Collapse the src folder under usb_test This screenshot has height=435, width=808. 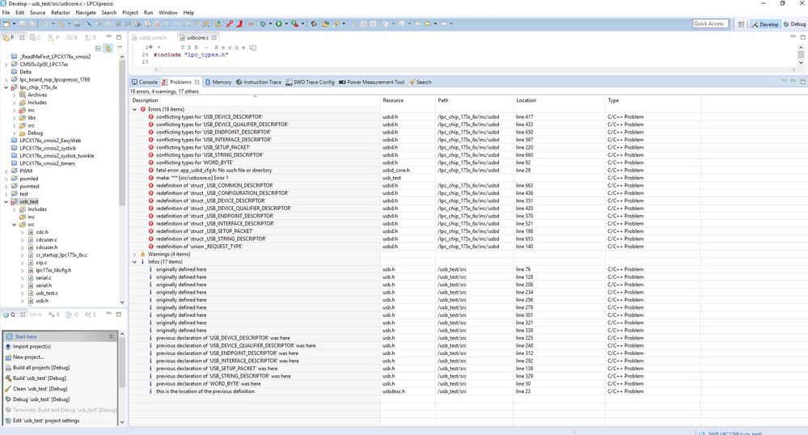pos(14,225)
